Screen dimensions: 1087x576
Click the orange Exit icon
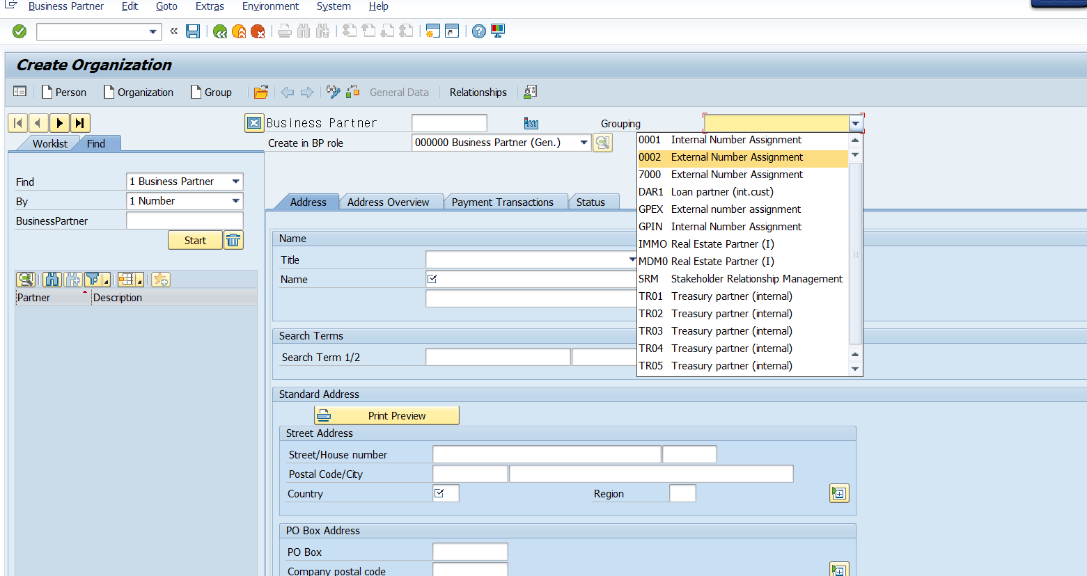pyautogui.click(x=239, y=31)
